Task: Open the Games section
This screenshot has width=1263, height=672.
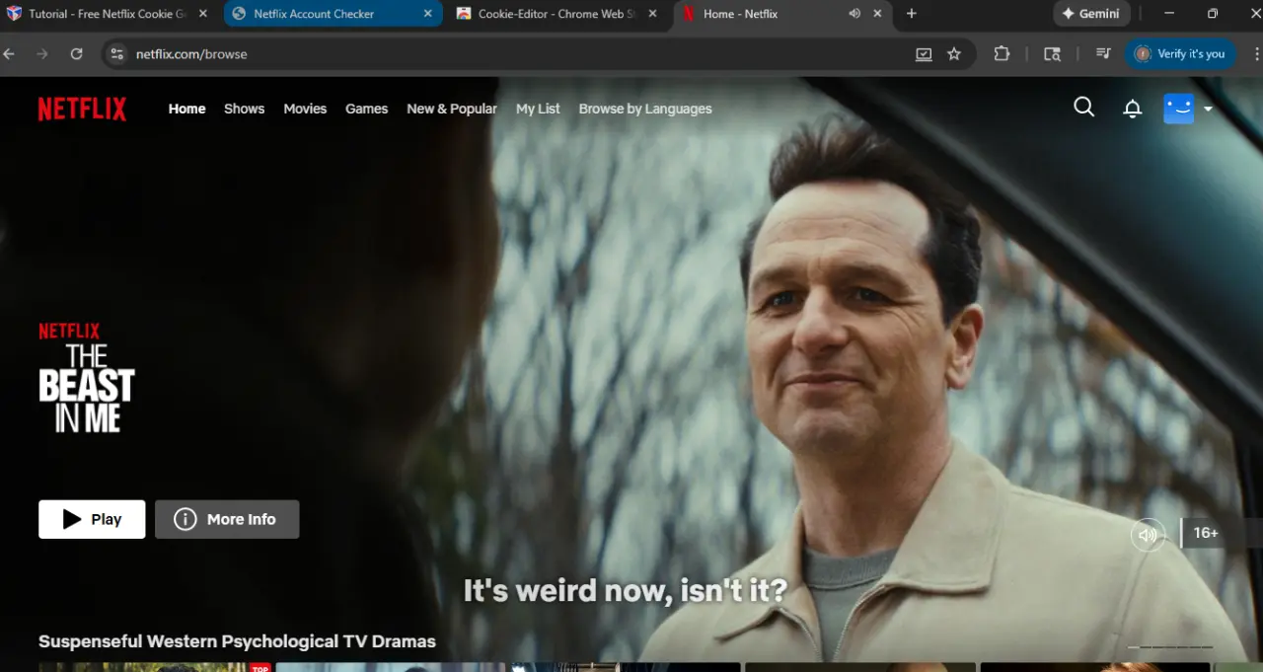Action: pyautogui.click(x=366, y=109)
